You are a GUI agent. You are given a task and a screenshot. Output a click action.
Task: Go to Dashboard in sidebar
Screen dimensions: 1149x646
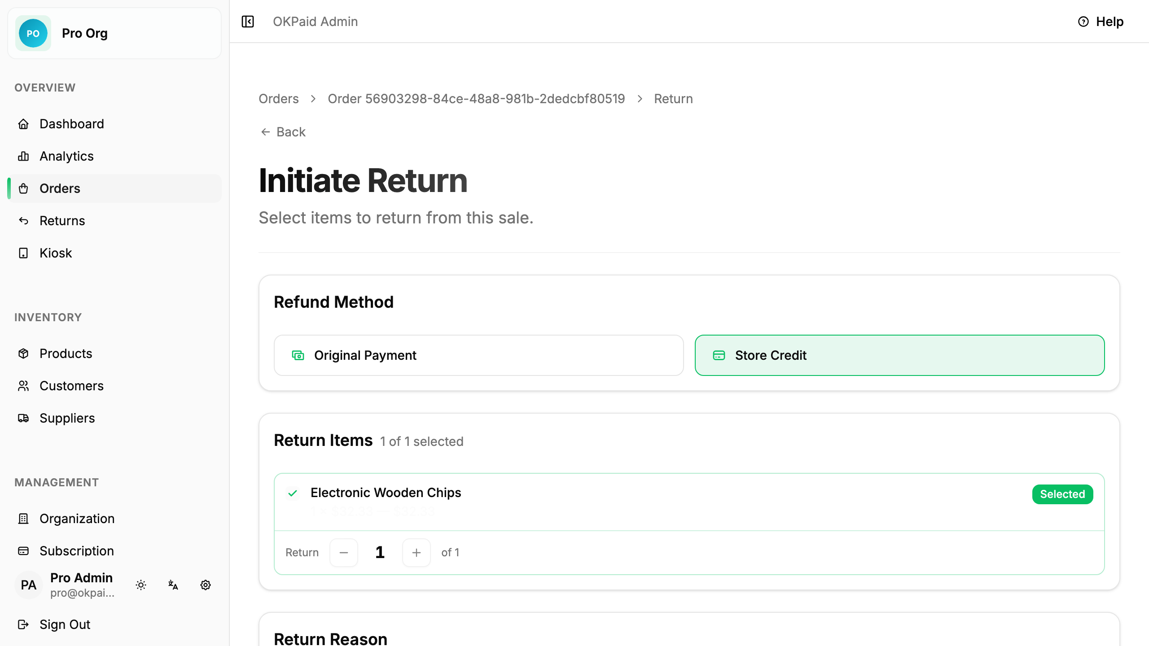(114, 124)
